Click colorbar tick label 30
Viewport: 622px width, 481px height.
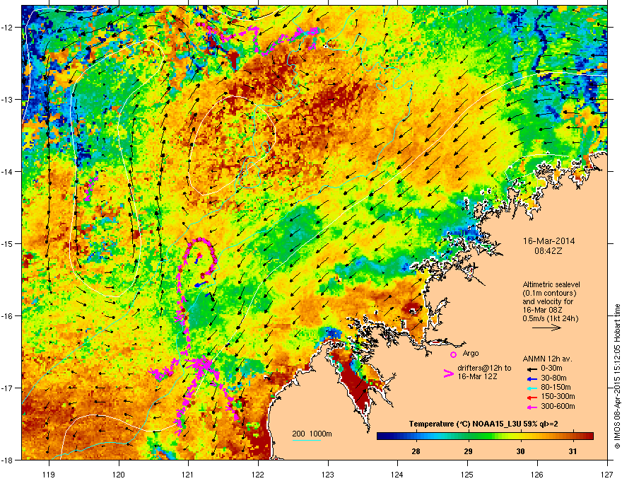tap(520, 451)
